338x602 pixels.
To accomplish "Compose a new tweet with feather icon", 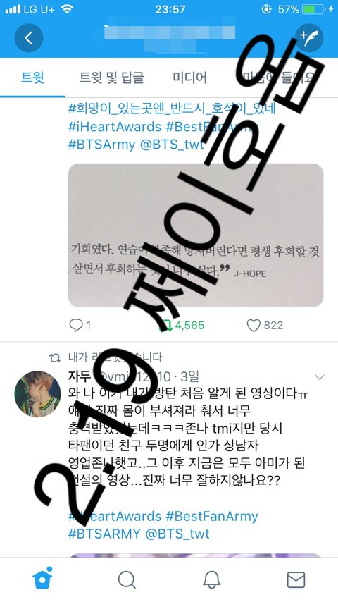I will point(309,38).
